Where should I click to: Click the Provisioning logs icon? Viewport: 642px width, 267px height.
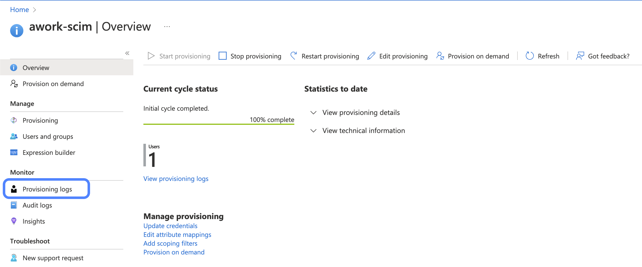(14, 189)
